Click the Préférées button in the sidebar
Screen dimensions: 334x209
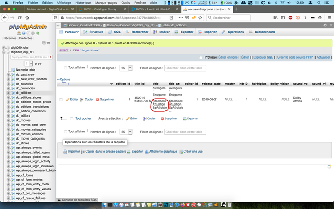pyautogui.click(x=26, y=38)
